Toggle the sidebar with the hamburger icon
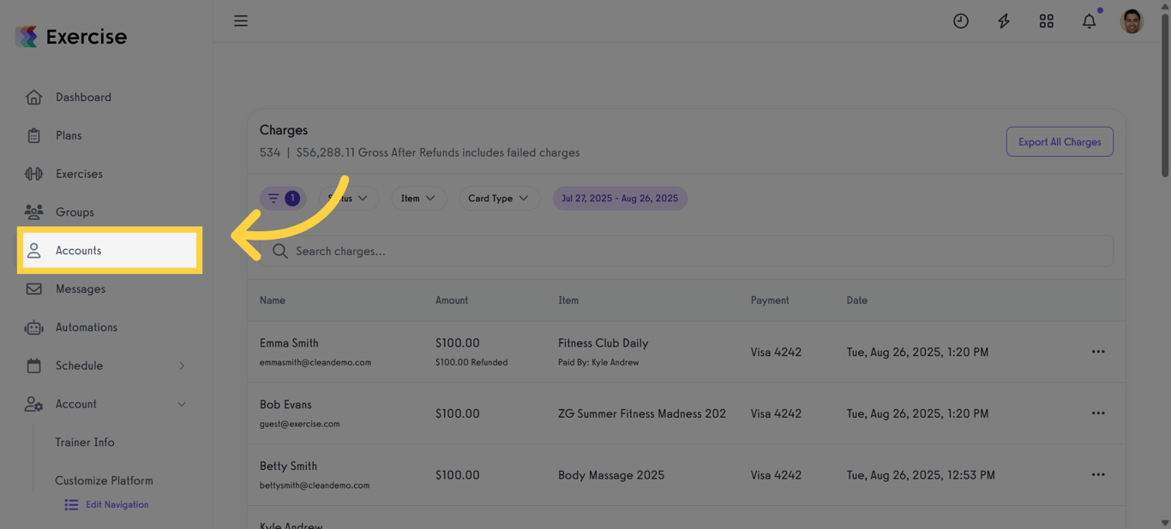This screenshot has height=529, width=1171. click(241, 21)
